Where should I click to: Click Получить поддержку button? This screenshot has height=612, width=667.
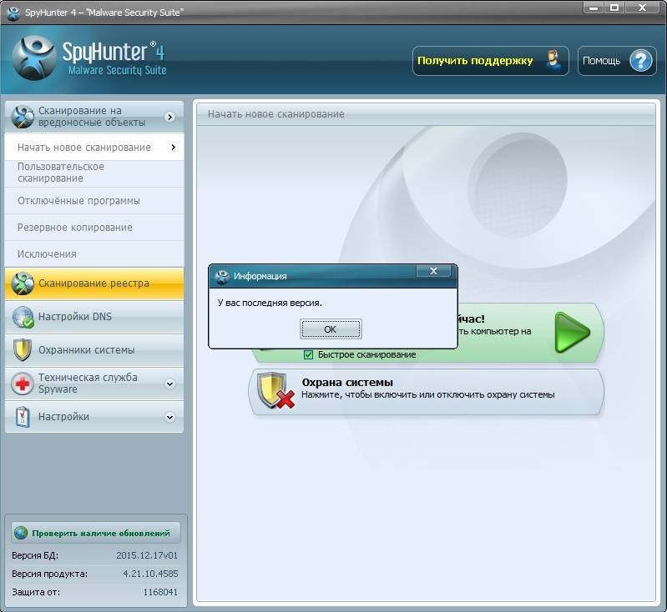coord(491,61)
